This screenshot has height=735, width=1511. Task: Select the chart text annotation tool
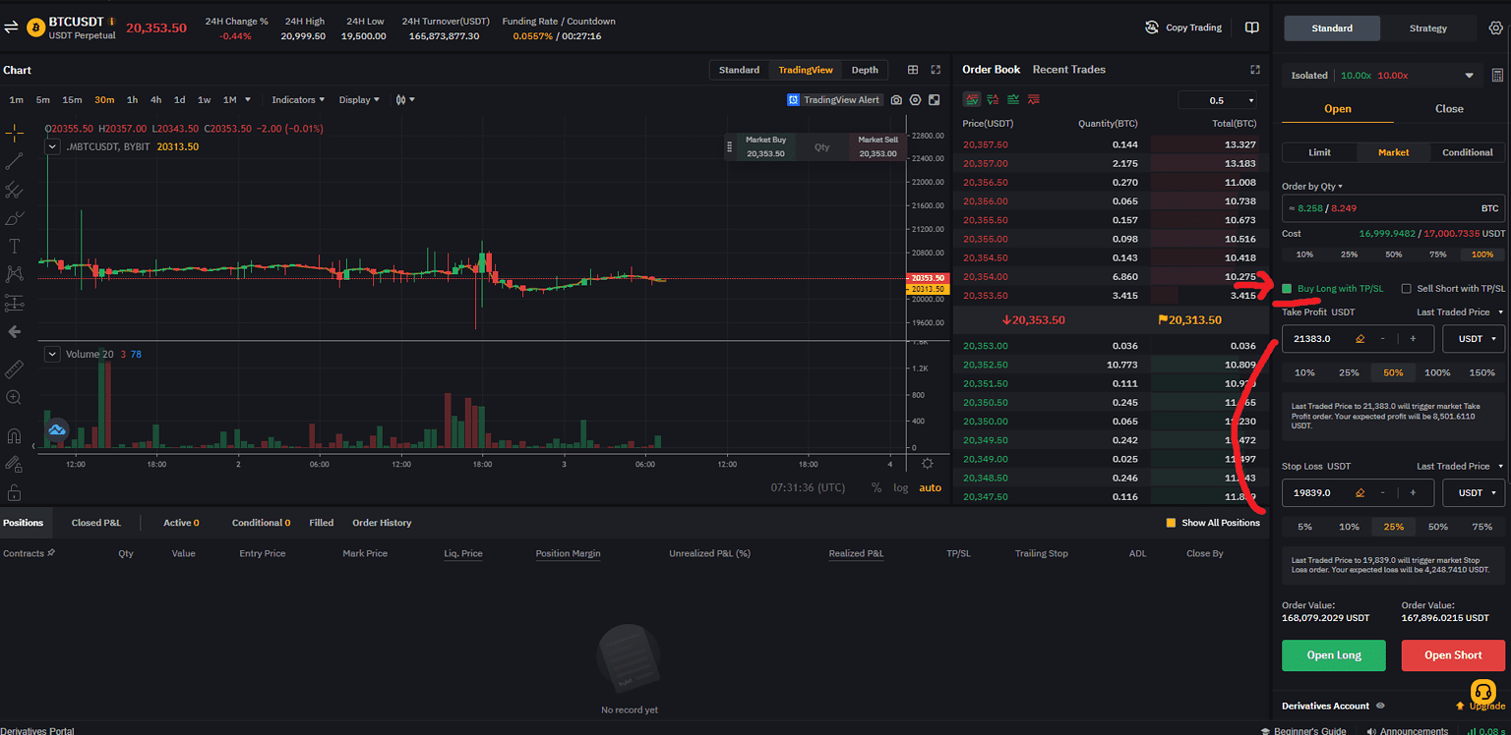pyautogui.click(x=14, y=246)
